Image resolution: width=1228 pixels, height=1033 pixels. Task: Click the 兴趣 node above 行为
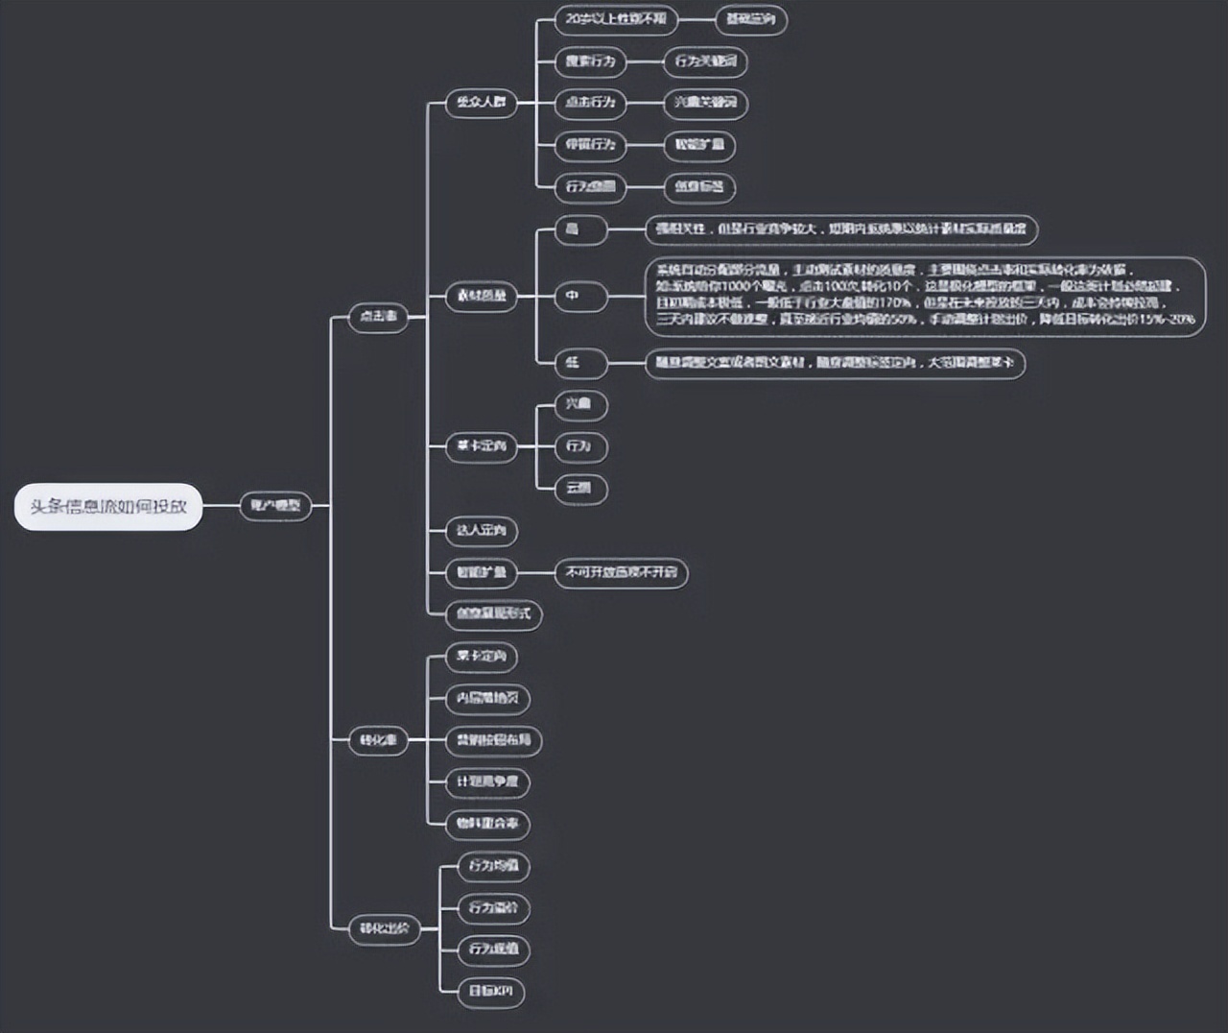(x=581, y=404)
